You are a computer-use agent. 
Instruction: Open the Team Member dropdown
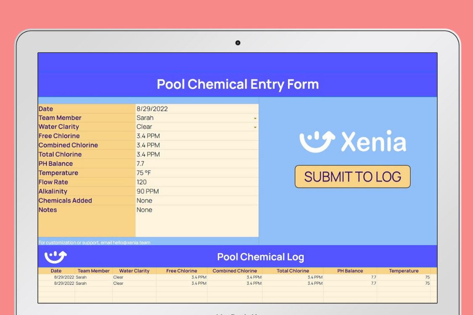tap(256, 118)
